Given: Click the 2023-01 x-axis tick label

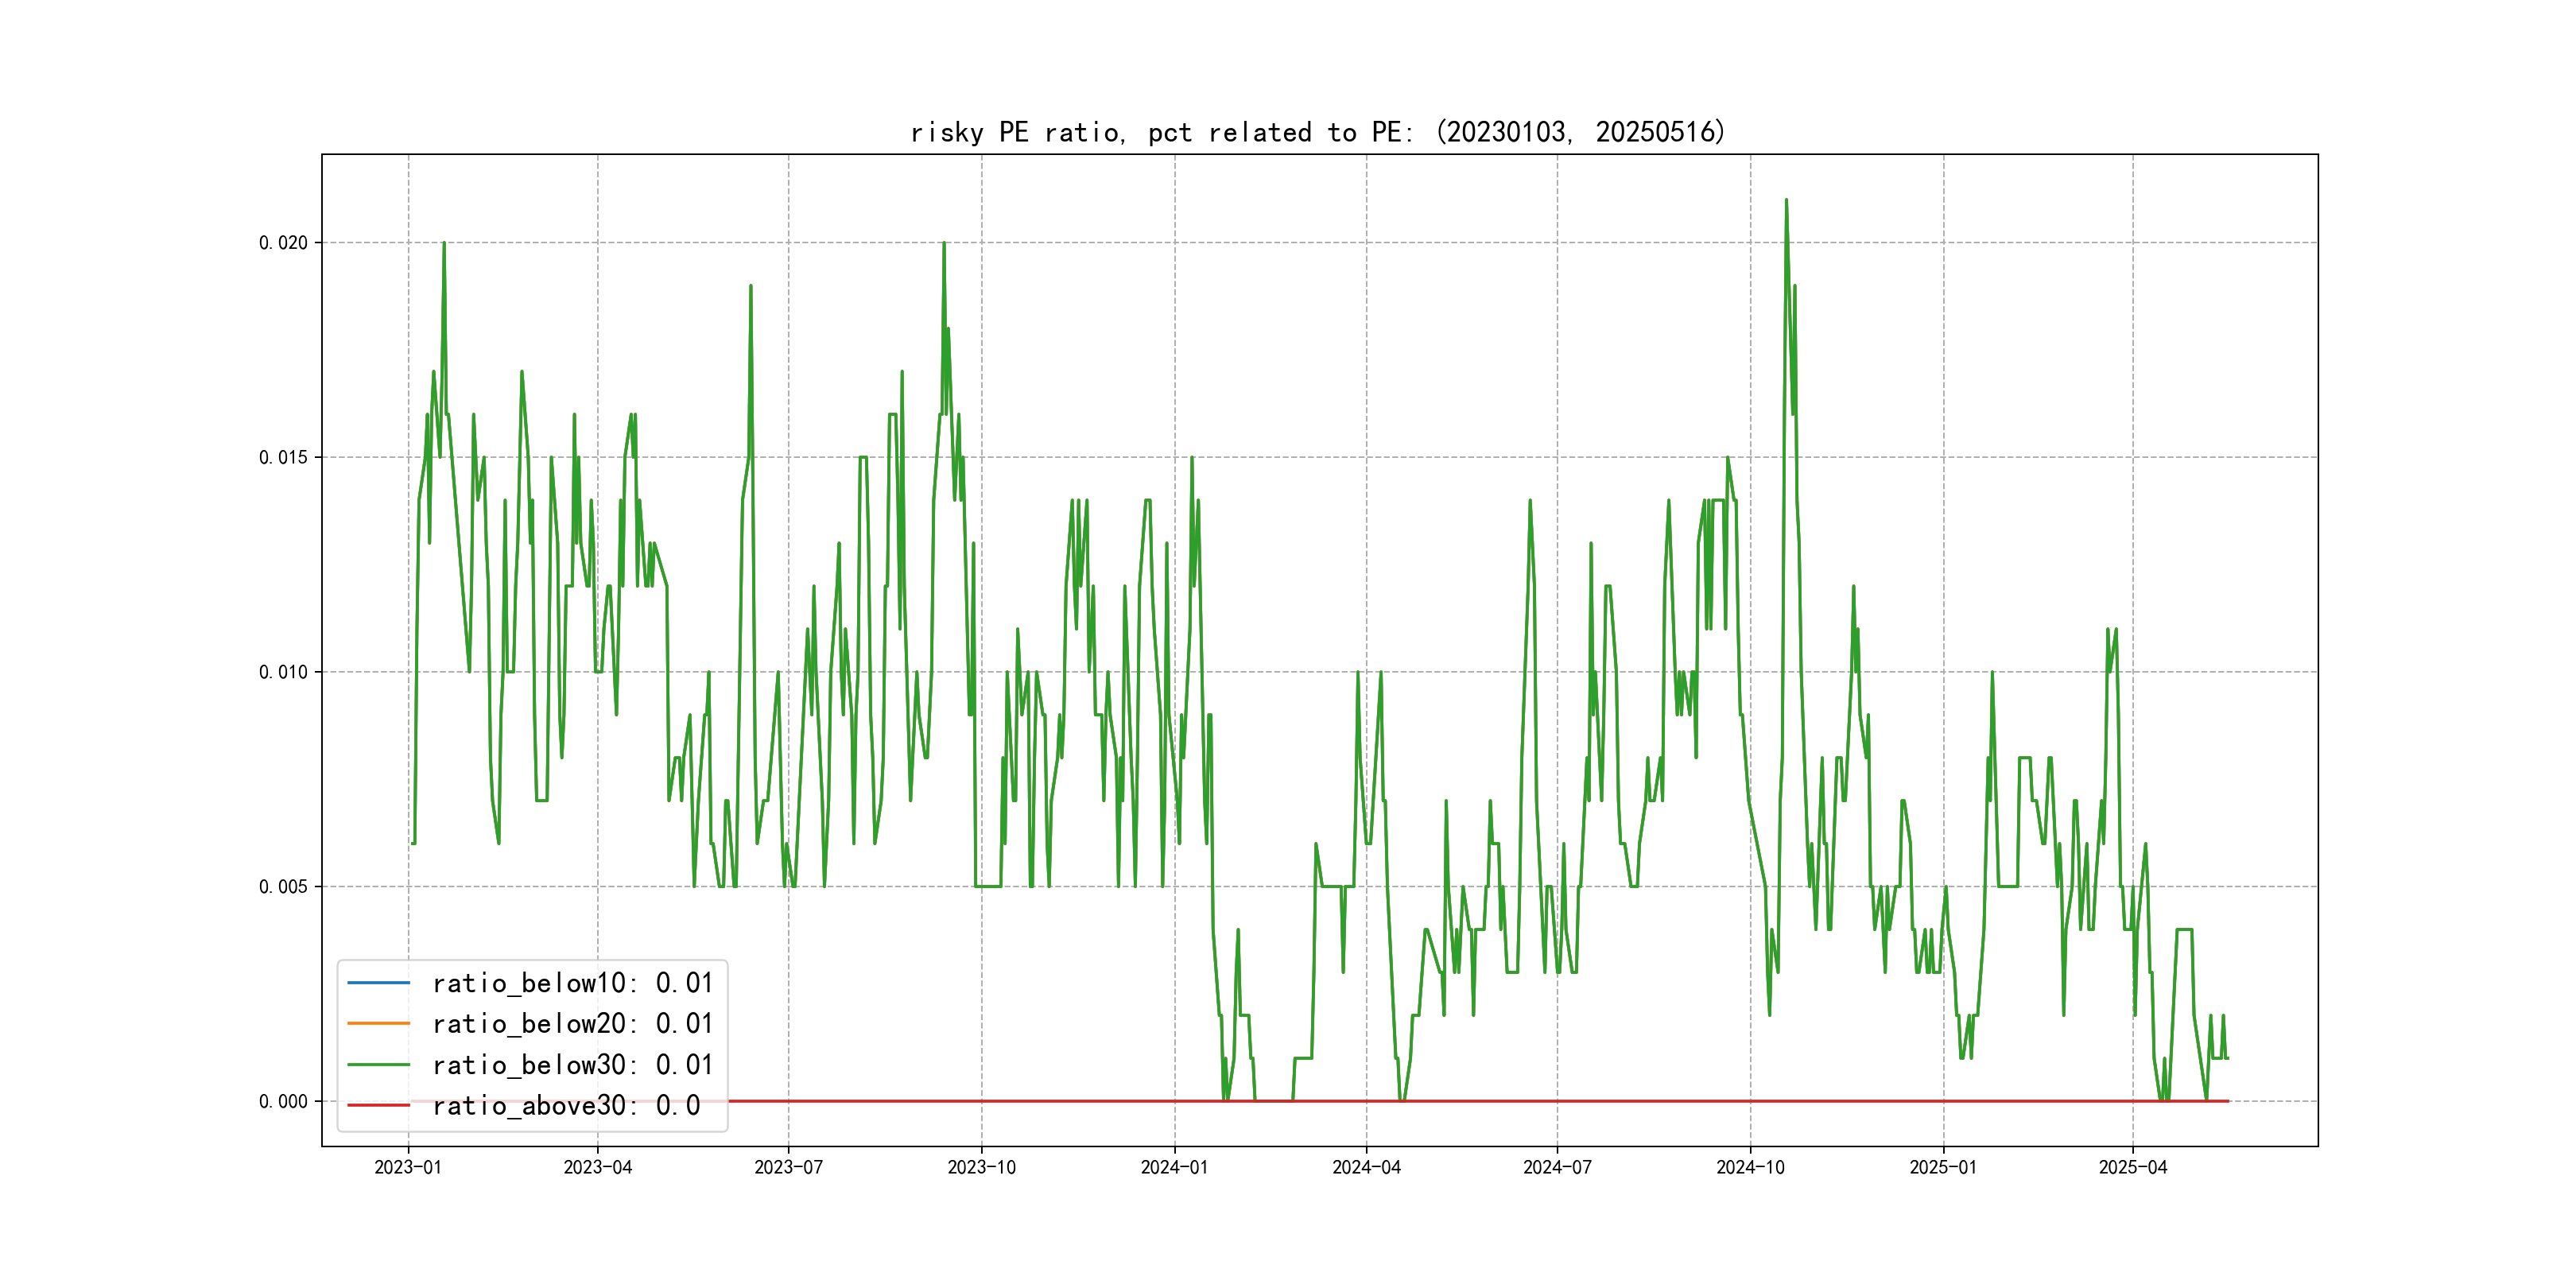Looking at the screenshot, I should tap(408, 1168).
